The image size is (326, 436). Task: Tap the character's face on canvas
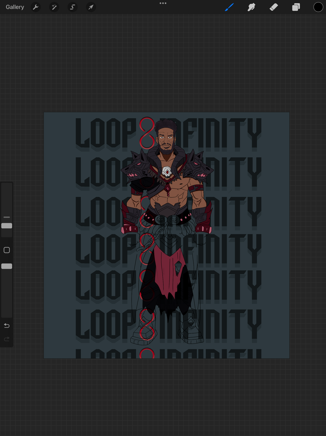click(x=166, y=139)
